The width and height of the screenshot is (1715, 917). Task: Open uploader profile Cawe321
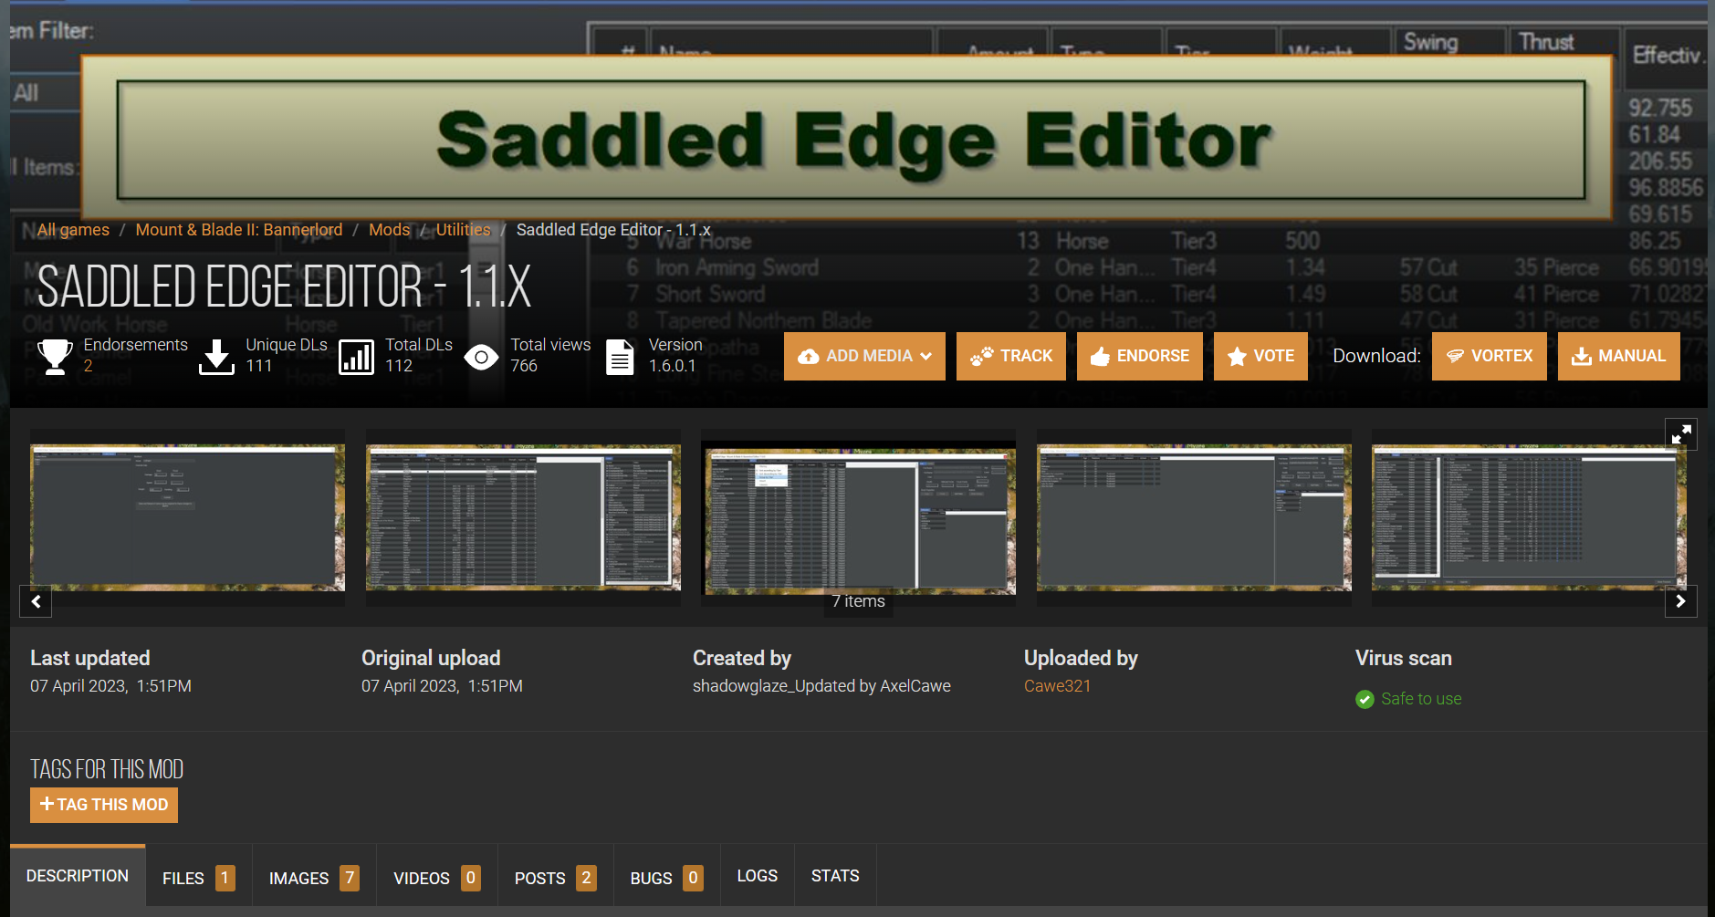pyautogui.click(x=1057, y=686)
